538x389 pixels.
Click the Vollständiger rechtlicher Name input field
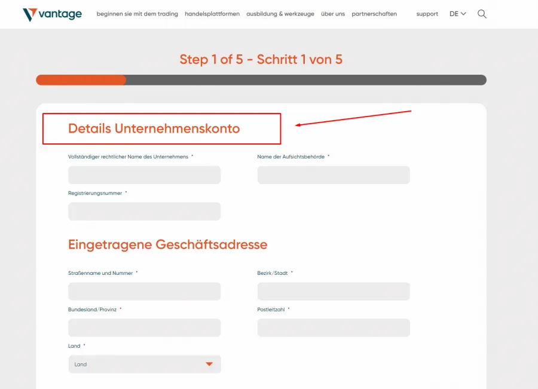click(x=143, y=174)
